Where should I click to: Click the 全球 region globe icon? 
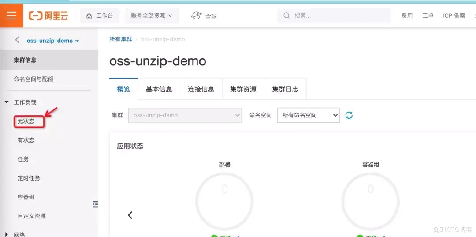[x=196, y=16]
